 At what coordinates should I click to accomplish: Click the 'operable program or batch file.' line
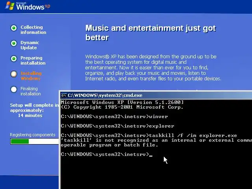tap(109, 145)
